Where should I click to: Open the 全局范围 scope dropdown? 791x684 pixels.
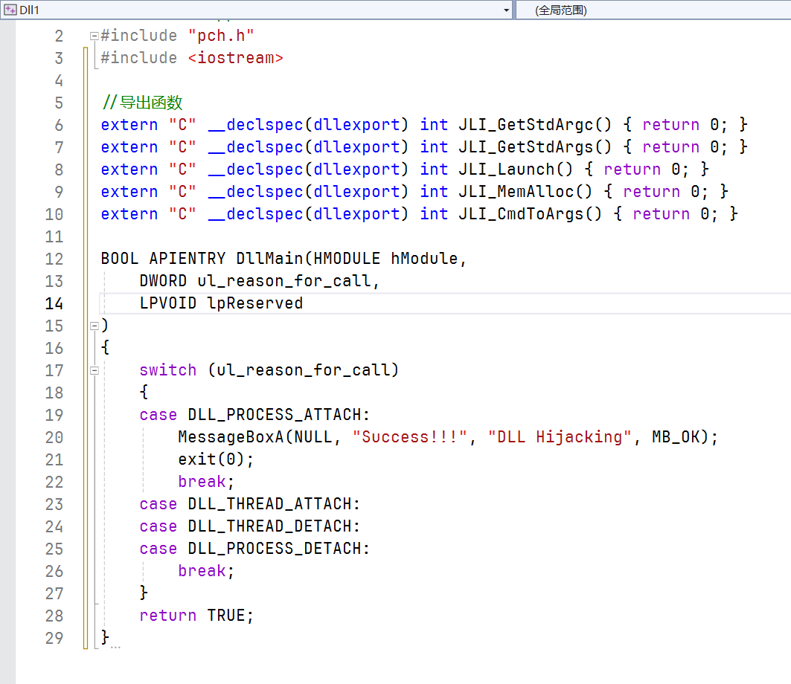click(653, 10)
